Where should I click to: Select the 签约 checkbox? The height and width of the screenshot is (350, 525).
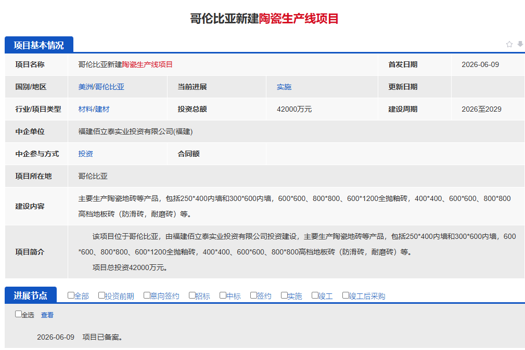tap(253, 295)
